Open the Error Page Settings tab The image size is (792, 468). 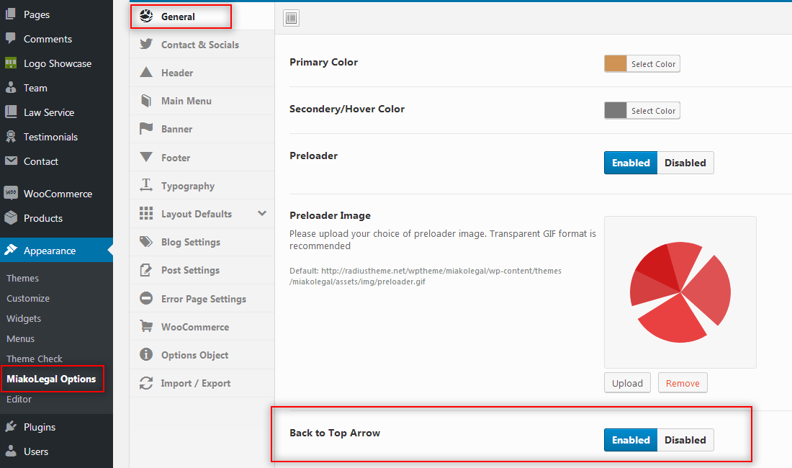202,299
